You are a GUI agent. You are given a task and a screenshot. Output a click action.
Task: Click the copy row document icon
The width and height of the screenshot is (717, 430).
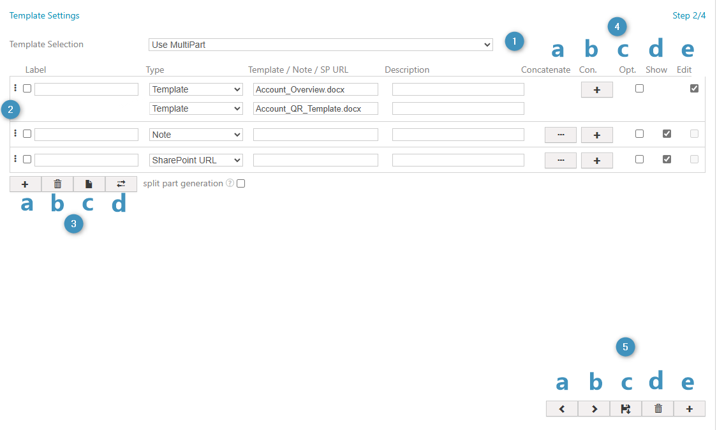click(89, 184)
